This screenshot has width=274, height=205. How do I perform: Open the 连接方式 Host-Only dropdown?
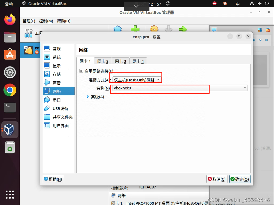coord(137,80)
